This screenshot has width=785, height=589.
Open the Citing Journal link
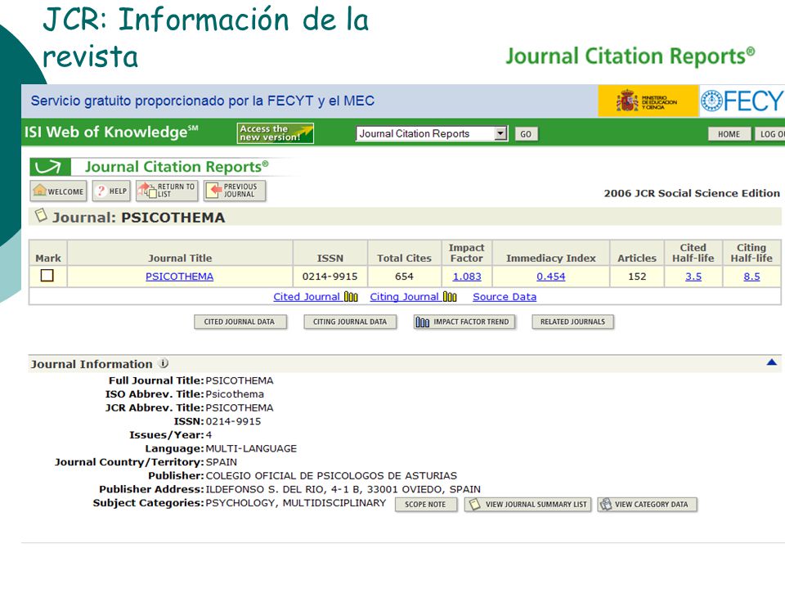pos(405,297)
